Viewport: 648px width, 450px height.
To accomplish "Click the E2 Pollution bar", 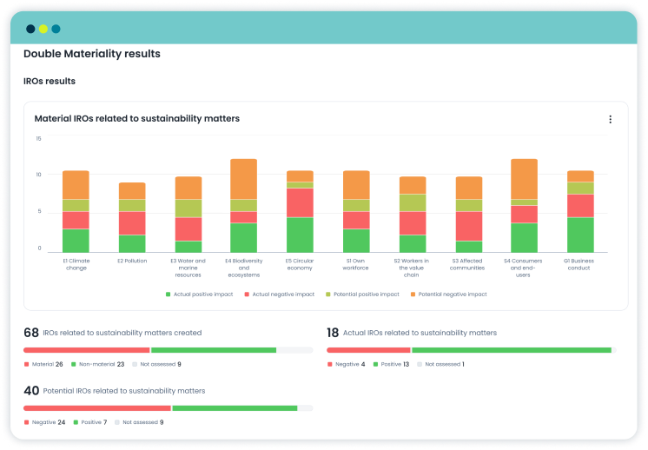I will click(132, 217).
